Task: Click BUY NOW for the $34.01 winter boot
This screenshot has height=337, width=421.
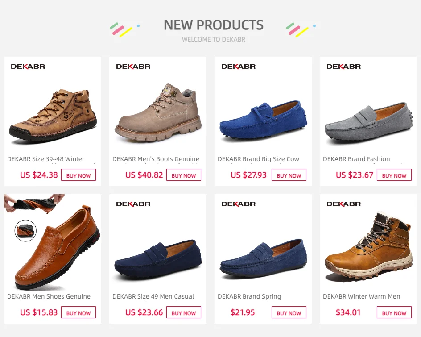Action: pyautogui.click(x=394, y=312)
